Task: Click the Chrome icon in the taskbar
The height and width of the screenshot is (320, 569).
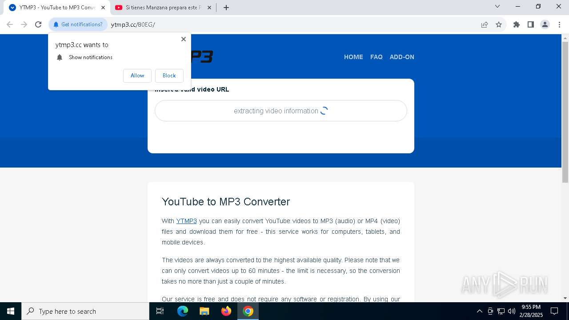Action: click(248, 311)
